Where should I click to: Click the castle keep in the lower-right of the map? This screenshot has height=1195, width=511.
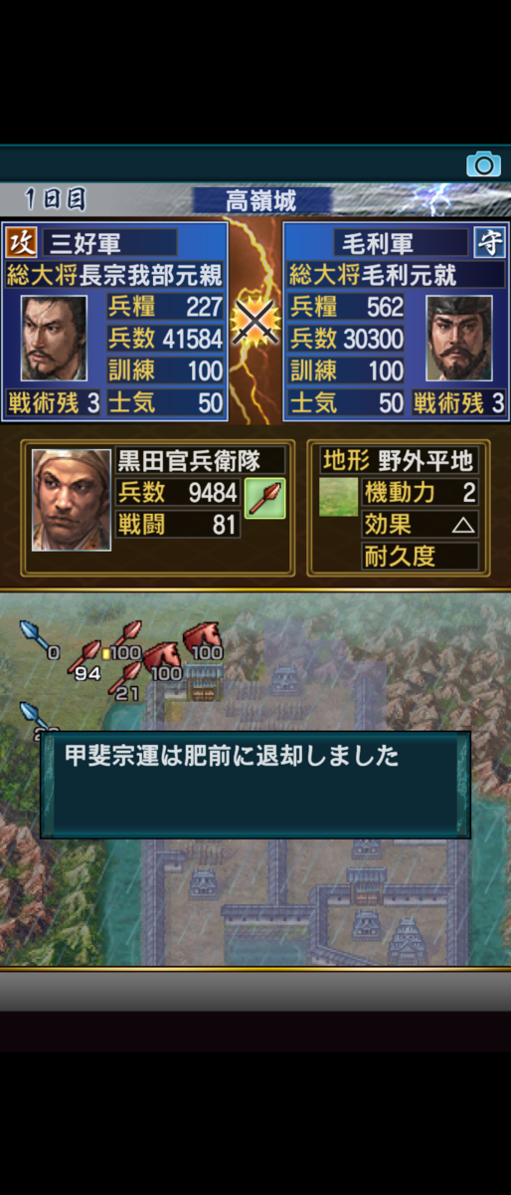408,938
